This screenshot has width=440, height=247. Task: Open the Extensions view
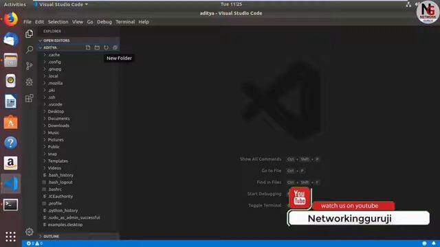[29, 98]
